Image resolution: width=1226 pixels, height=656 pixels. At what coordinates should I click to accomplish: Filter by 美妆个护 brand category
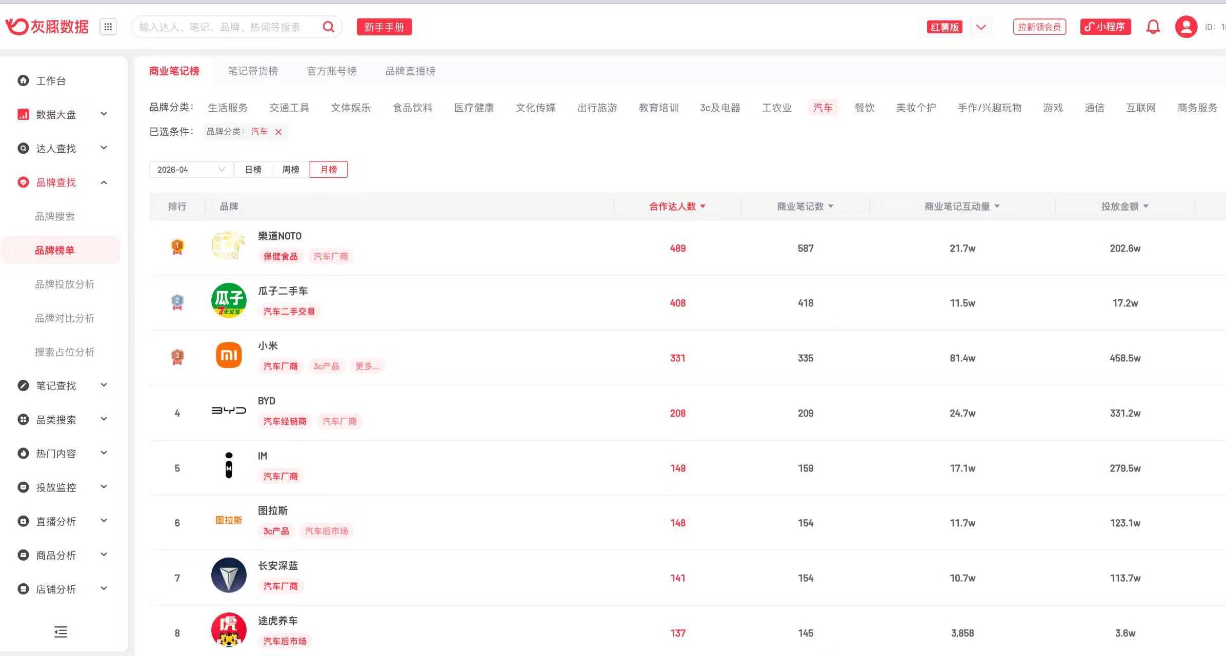click(x=916, y=108)
